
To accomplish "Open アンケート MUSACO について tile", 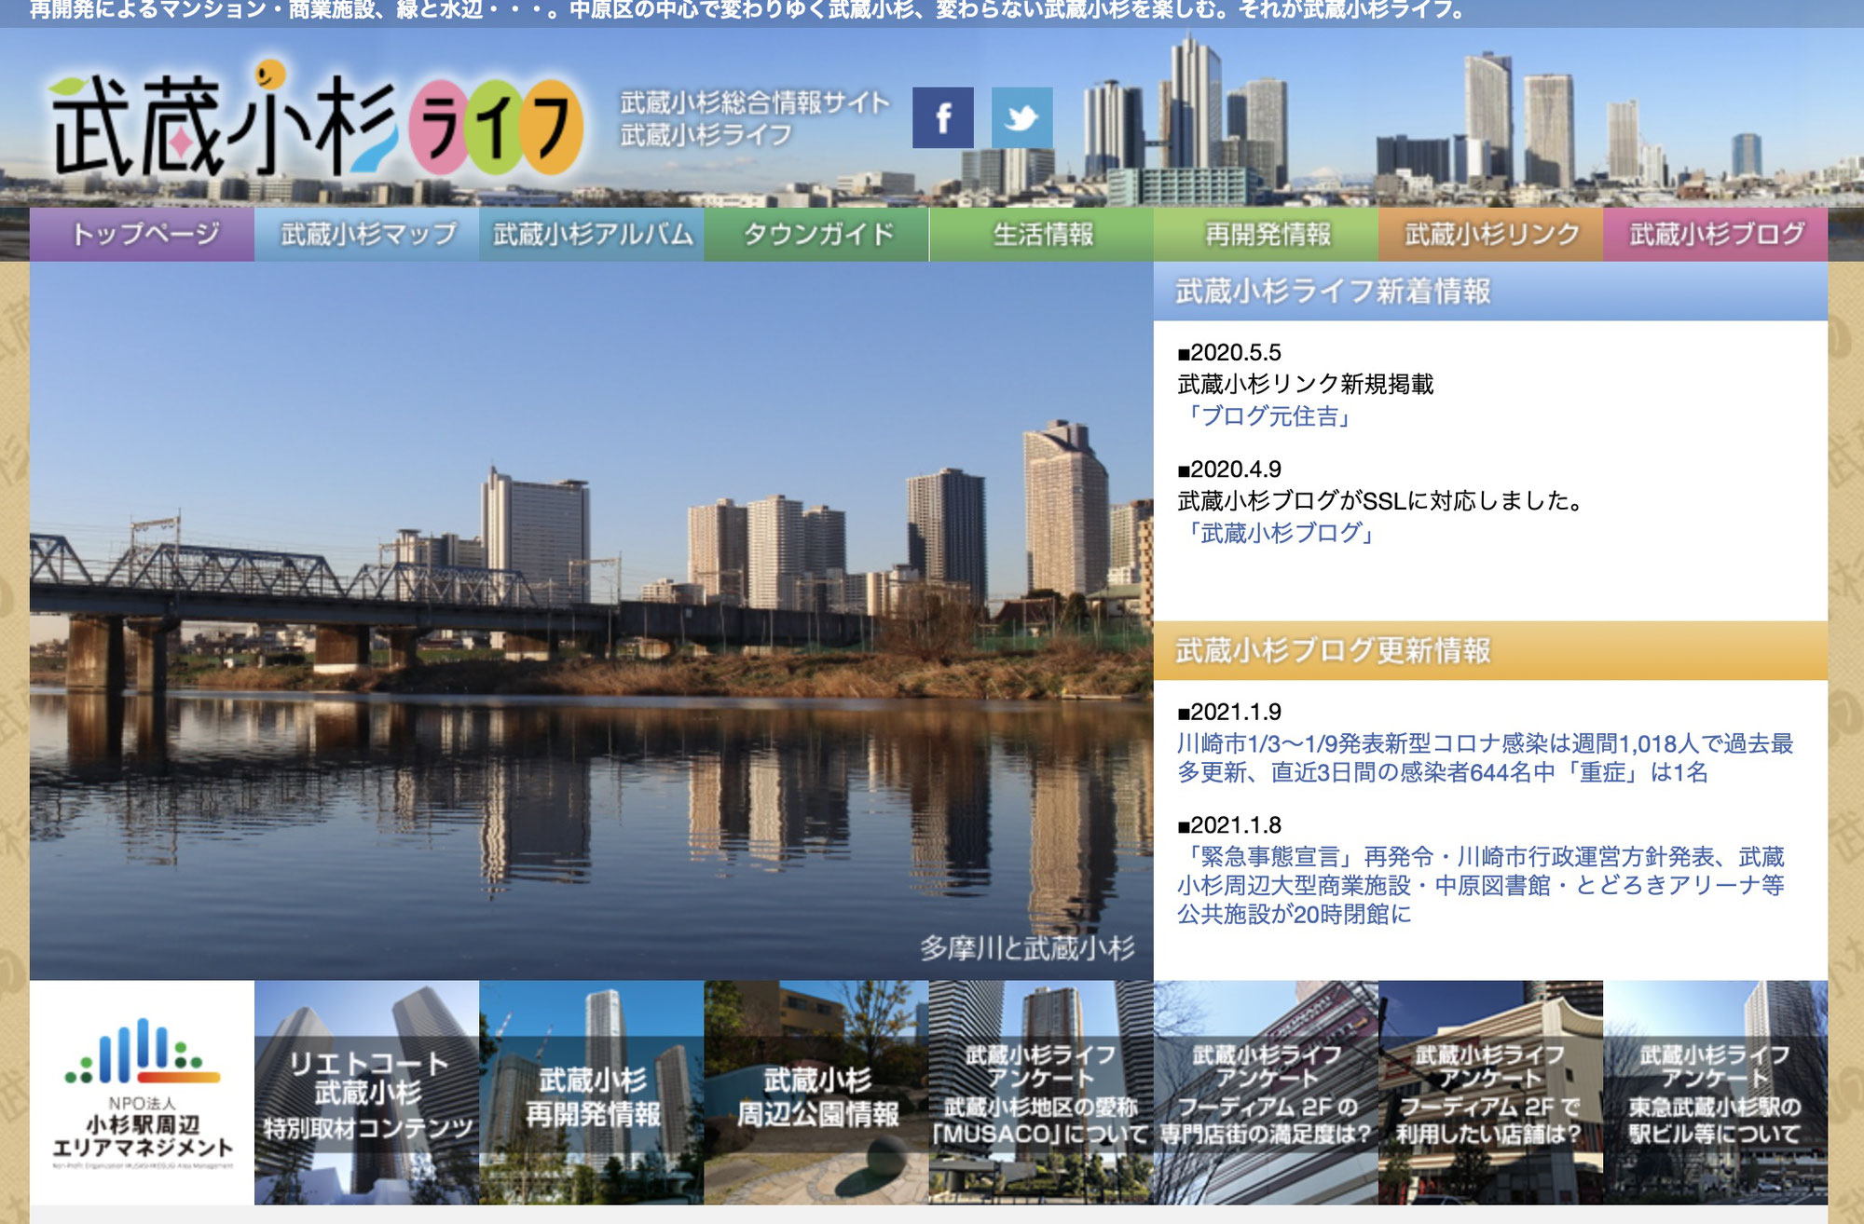I will point(1041,1093).
